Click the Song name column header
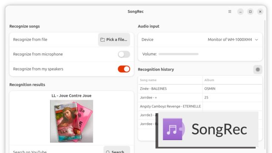Image resolution: width=272 pixels, height=153 pixels. click(170, 80)
